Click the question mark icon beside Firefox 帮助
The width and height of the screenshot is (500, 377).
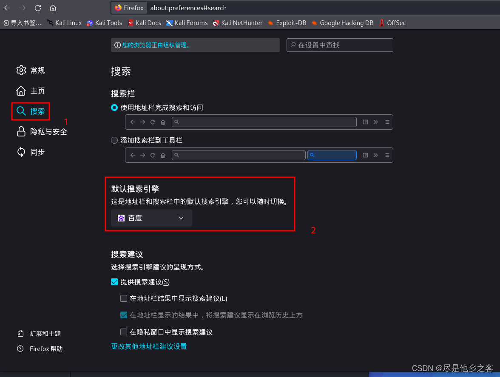pyautogui.click(x=20, y=349)
